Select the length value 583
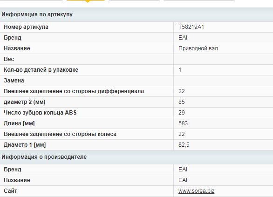The width and height of the screenshot is (273, 197). pyautogui.click(x=183, y=123)
